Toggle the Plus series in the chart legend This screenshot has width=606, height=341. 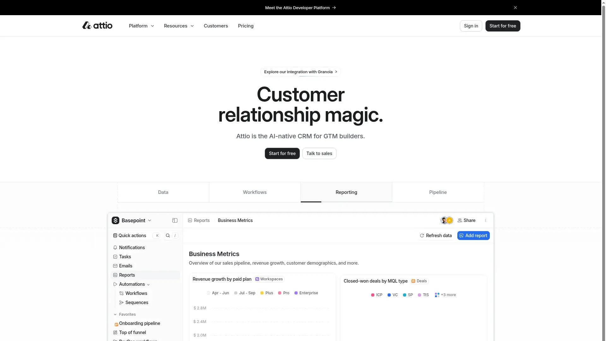266,293
